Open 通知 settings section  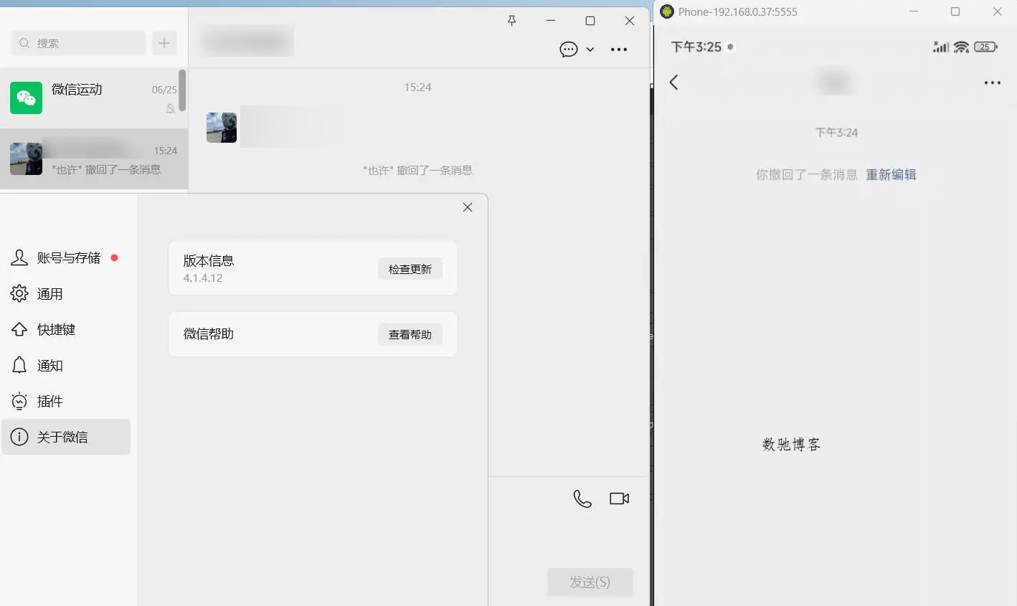click(x=66, y=365)
